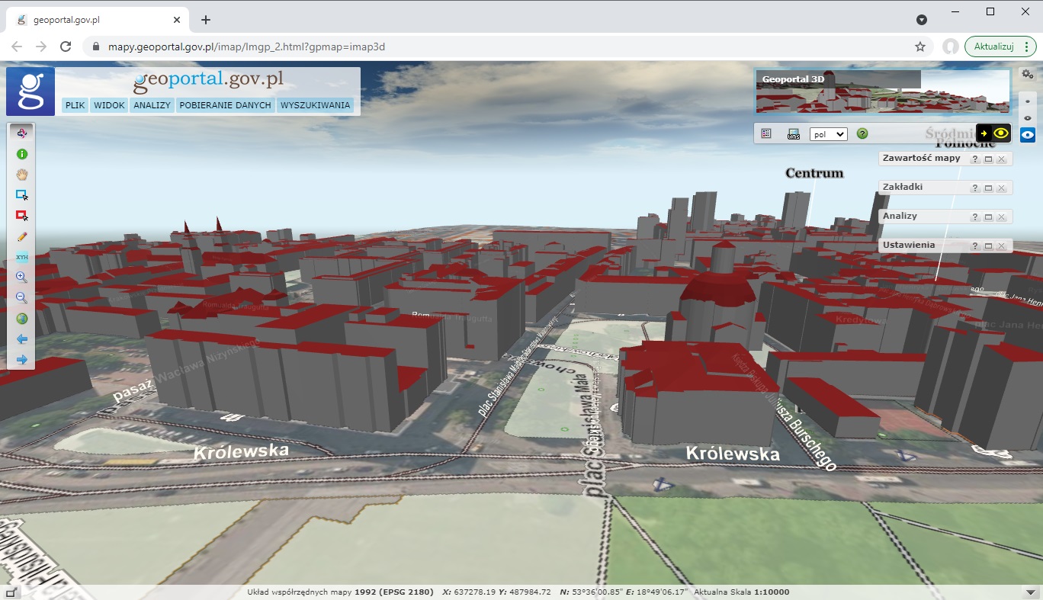The width and height of the screenshot is (1043, 600).
Task: Open a new browser tab
Action: (x=205, y=20)
